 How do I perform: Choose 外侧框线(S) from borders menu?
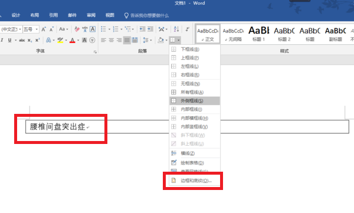click(195, 101)
